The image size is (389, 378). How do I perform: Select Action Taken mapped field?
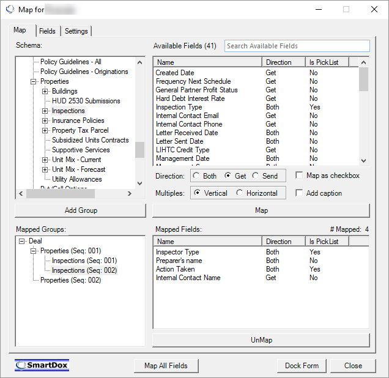pyautogui.click(x=175, y=269)
